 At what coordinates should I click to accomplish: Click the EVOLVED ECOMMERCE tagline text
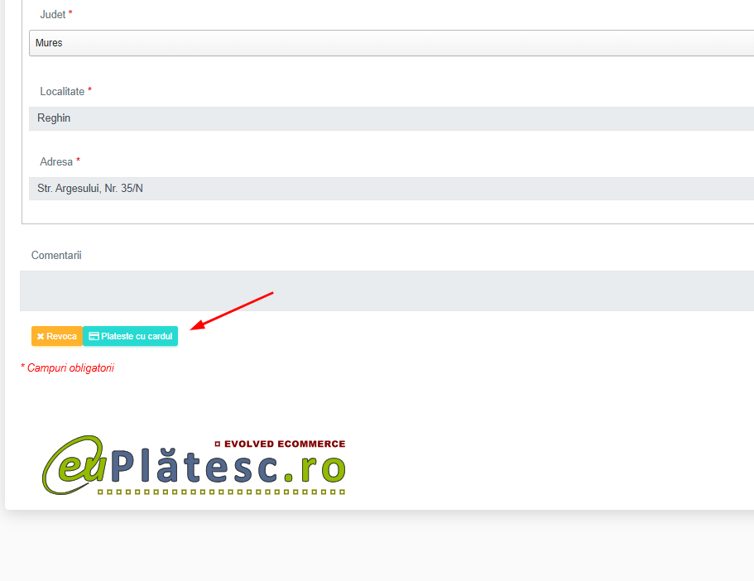pos(285,444)
